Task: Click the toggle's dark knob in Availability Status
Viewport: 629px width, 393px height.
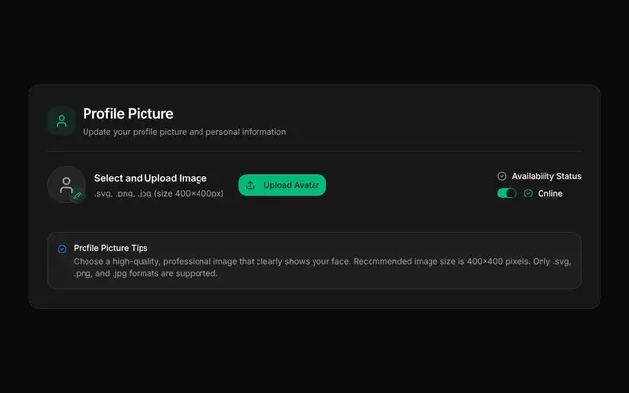Action: pyautogui.click(x=511, y=194)
